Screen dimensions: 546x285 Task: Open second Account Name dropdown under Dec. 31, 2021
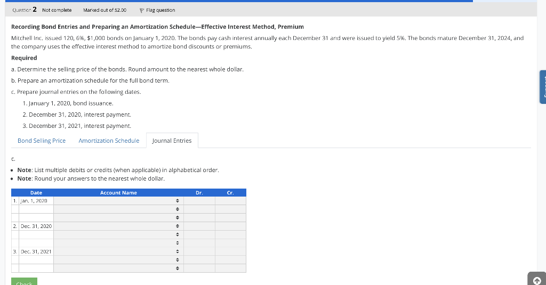118,259
